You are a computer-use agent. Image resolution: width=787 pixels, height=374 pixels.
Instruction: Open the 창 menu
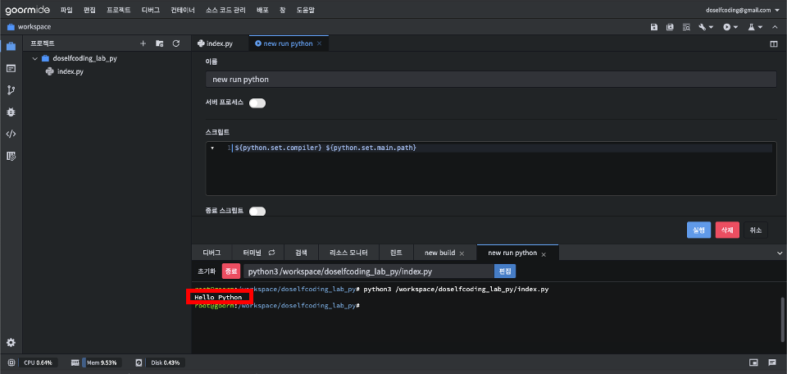click(283, 10)
